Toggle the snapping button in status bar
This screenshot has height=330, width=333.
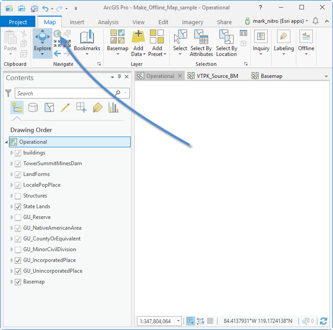pyautogui.click(x=191, y=321)
